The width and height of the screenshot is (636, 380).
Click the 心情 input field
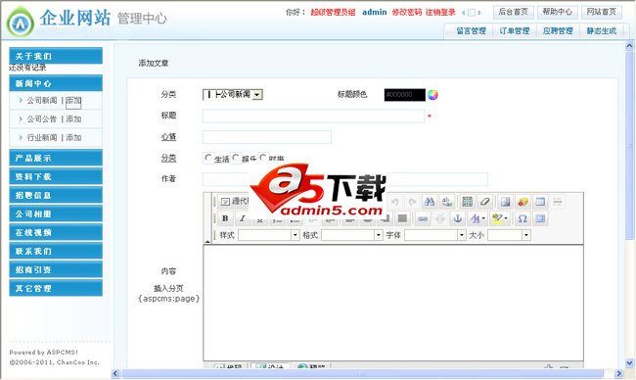(x=267, y=137)
